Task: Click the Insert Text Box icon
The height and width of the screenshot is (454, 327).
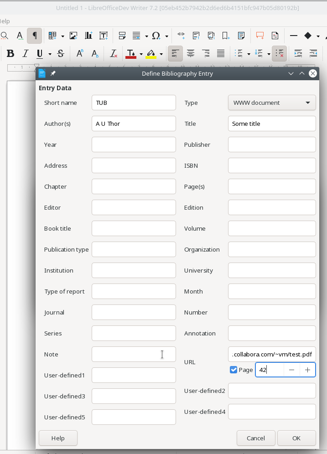Action: 104,36
